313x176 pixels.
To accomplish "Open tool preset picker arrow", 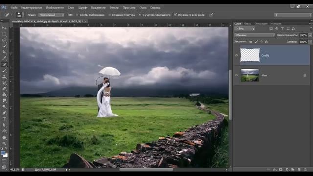I will coord(12,15).
